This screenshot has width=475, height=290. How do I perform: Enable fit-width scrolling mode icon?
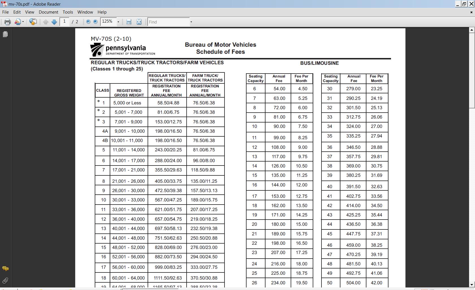tap(129, 22)
